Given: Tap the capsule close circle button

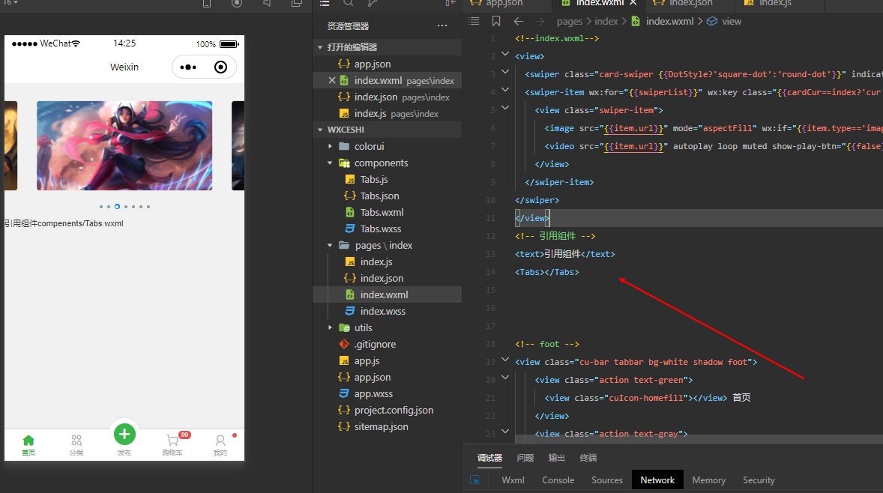Looking at the screenshot, I should [220, 67].
